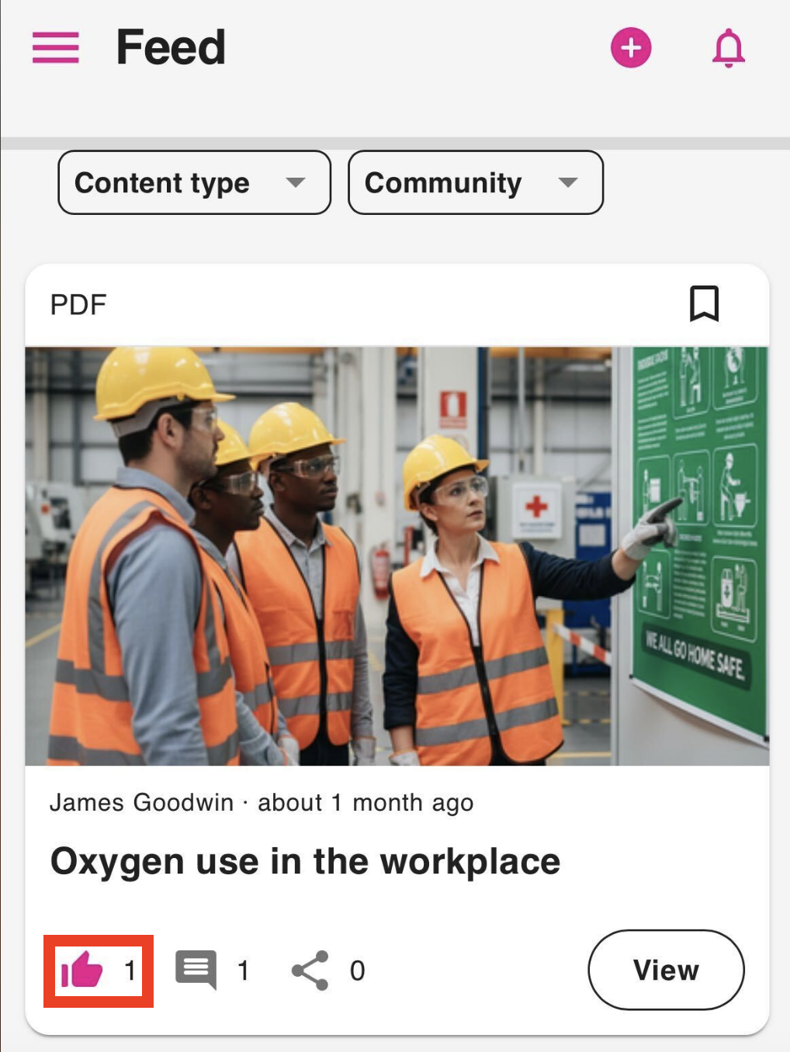Open comments on the Oxygen use post
The height and width of the screenshot is (1052, 790).
point(195,968)
